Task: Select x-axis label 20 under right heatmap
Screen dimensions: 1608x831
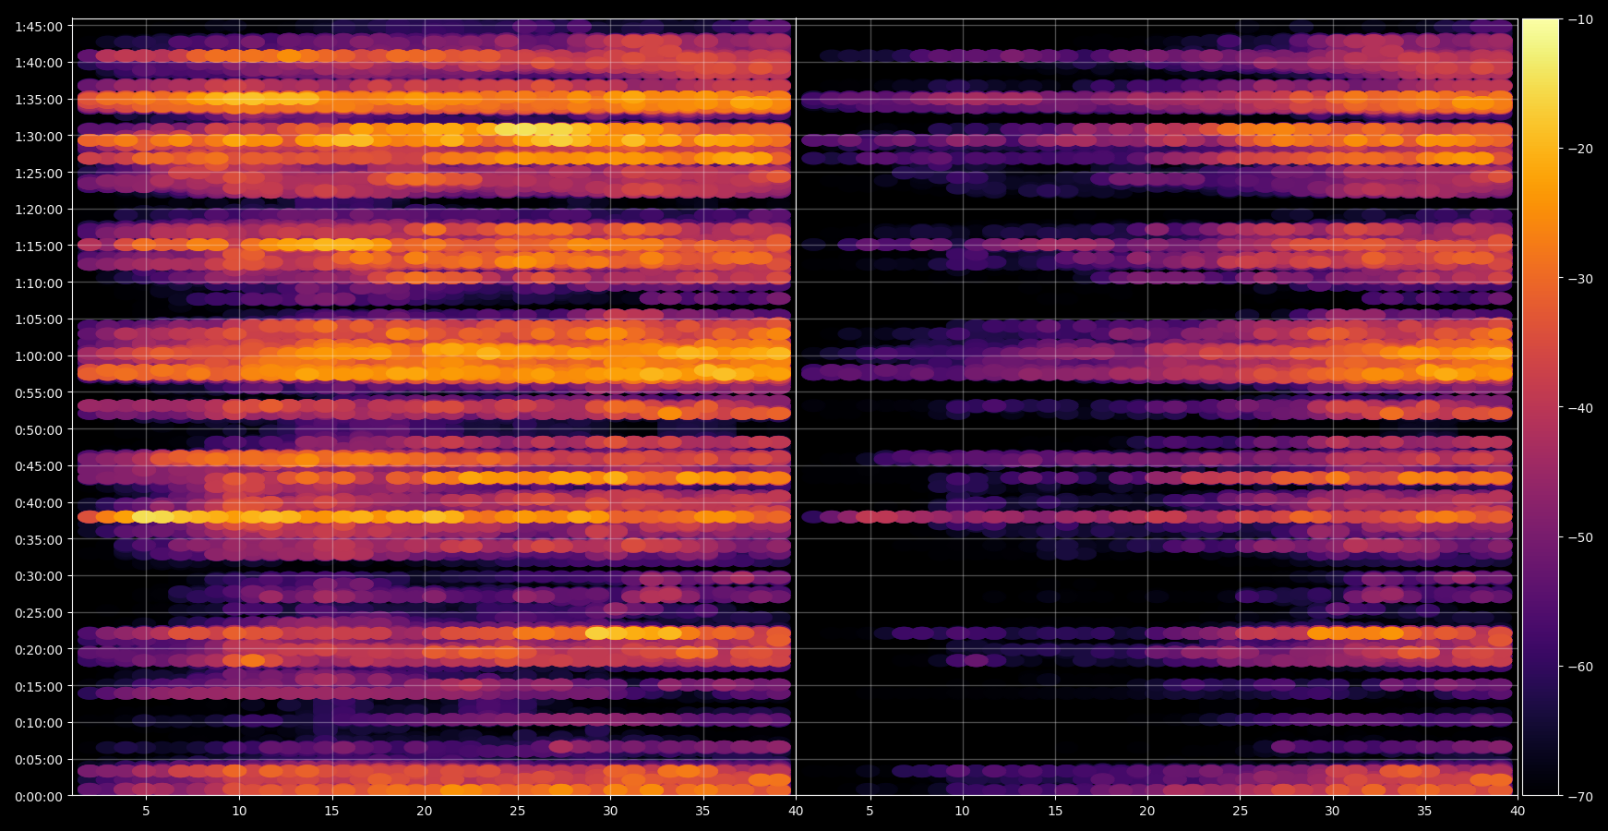Action: click(1147, 812)
